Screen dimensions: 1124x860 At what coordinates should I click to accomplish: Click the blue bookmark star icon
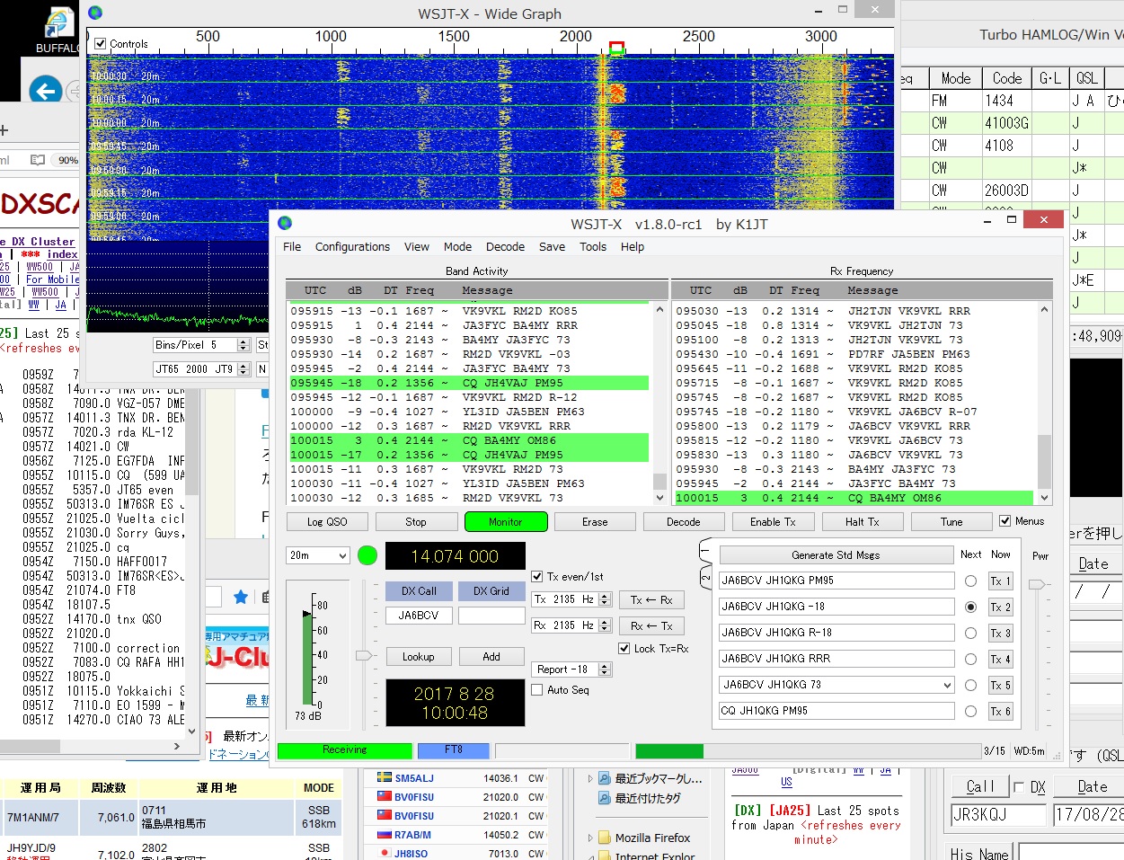coord(241,597)
